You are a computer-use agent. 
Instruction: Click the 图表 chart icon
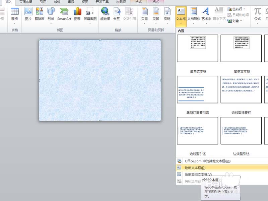[77, 14]
